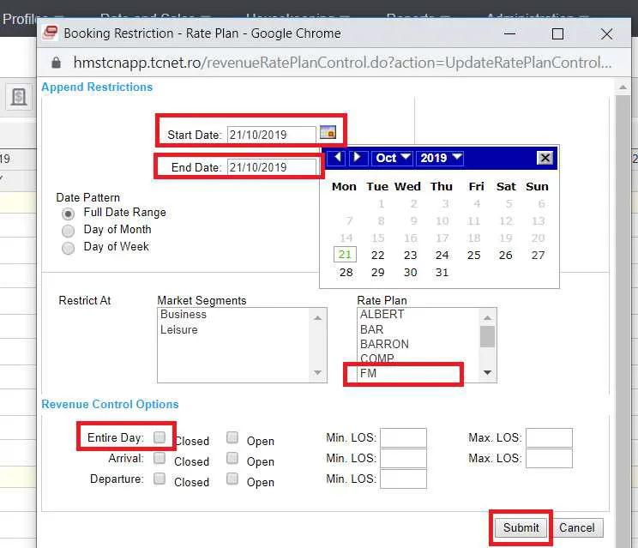Check Entire Day Open checkbox
The height and width of the screenshot is (548, 638).
[x=232, y=437]
